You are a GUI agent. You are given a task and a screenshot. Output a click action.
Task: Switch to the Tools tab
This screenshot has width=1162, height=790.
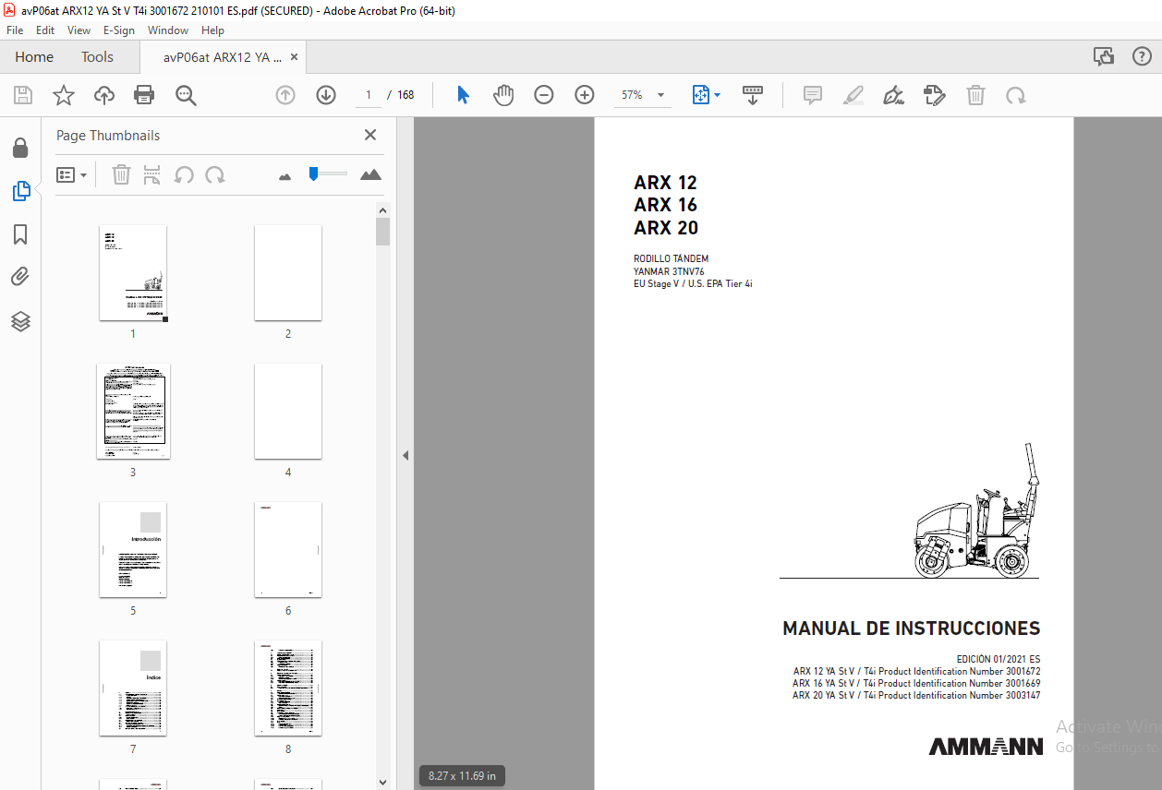coord(97,57)
